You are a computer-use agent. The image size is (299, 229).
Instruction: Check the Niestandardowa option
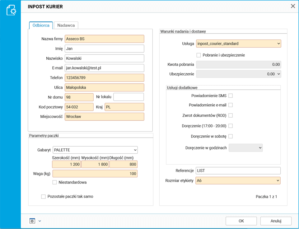[x=55, y=182]
